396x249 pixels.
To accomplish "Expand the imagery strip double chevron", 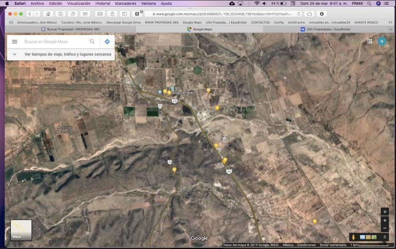I will tap(385, 237).
